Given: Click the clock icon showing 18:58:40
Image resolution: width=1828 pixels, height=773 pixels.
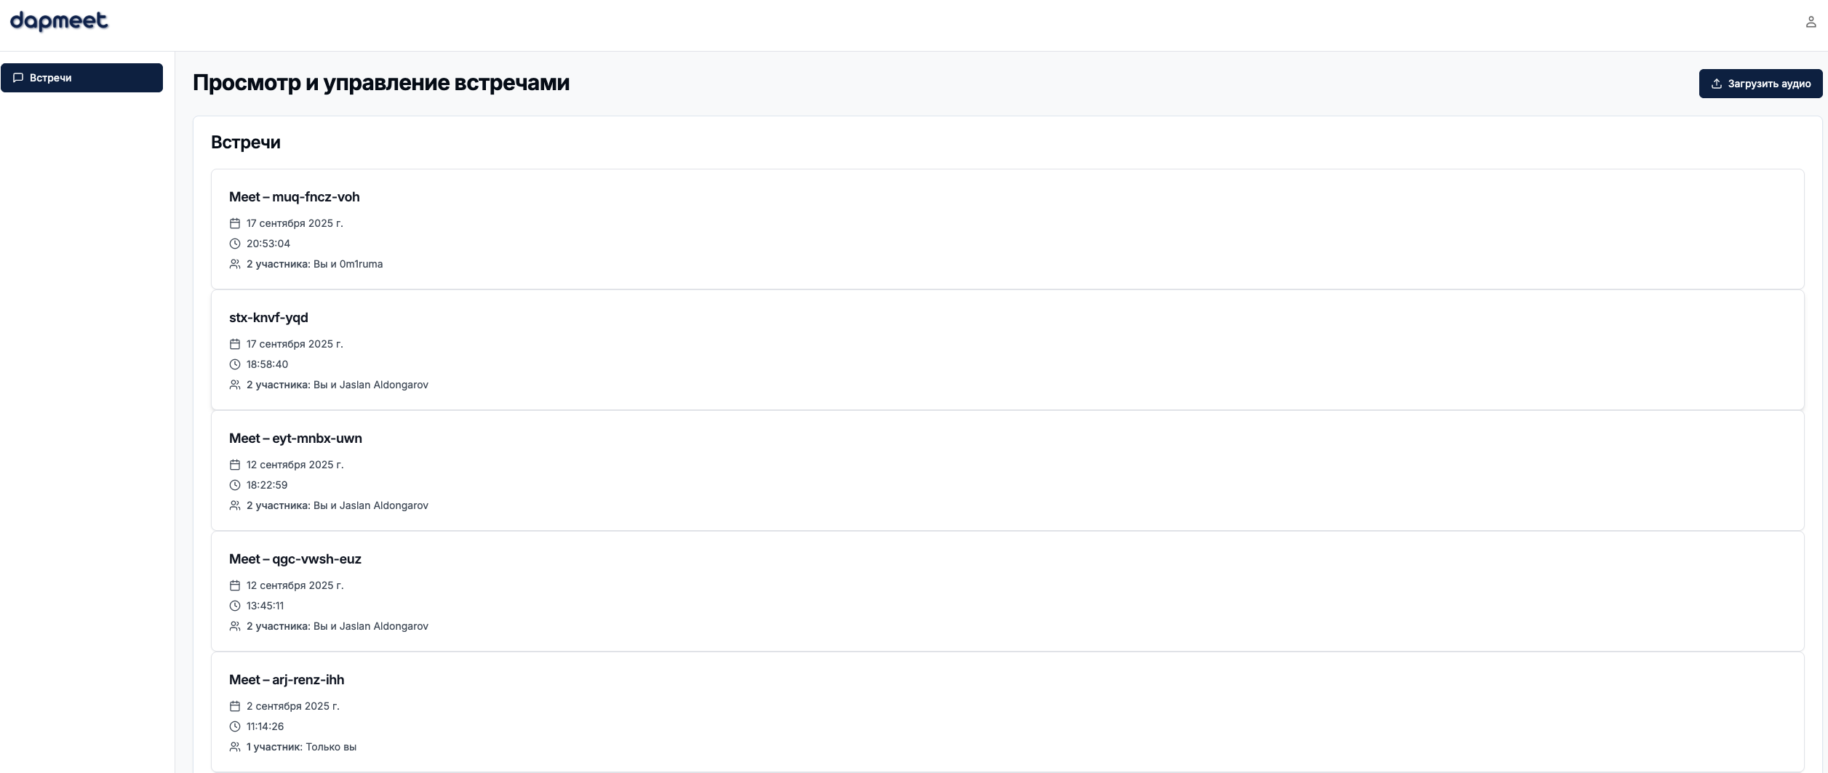Looking at the screenshot, I should coord(234,364).
